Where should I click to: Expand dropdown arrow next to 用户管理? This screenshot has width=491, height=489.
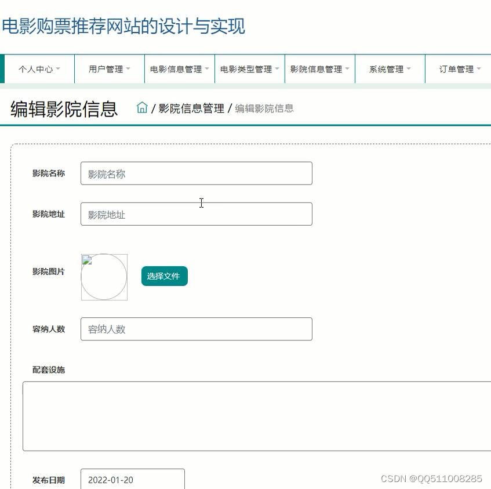pyautogui.click(x=128, y=68)
